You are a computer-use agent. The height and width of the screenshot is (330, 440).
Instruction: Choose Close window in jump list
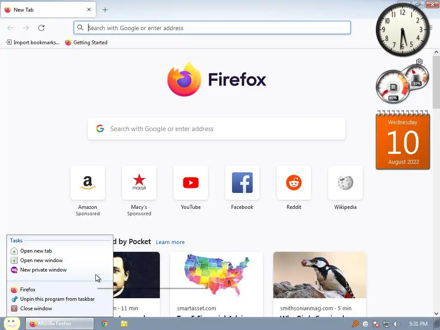[x=60, y=309]
